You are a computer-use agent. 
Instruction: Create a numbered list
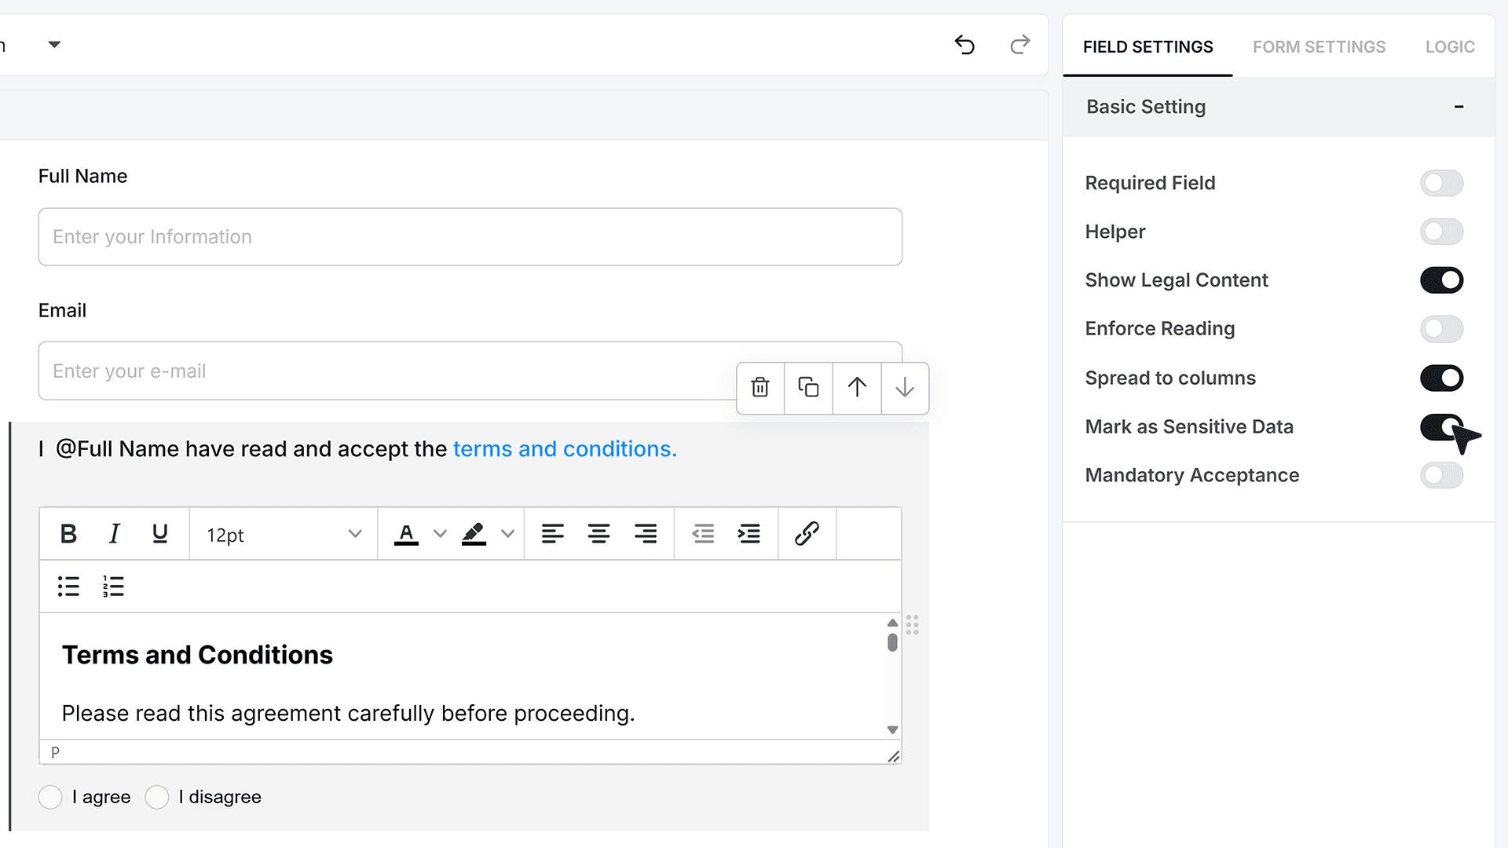pos(113,586)
